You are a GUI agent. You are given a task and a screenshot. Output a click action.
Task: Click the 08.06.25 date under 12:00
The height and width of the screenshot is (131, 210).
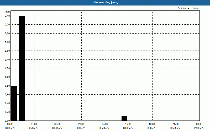104,128
